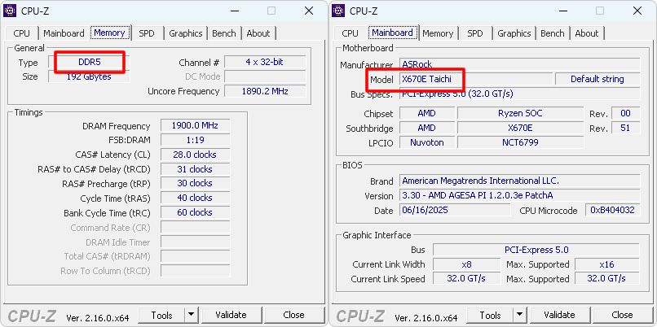This screenshot has width=657, height=327.
Task: Close left CPU-Z window via title bar X
Action: [309, 11]
